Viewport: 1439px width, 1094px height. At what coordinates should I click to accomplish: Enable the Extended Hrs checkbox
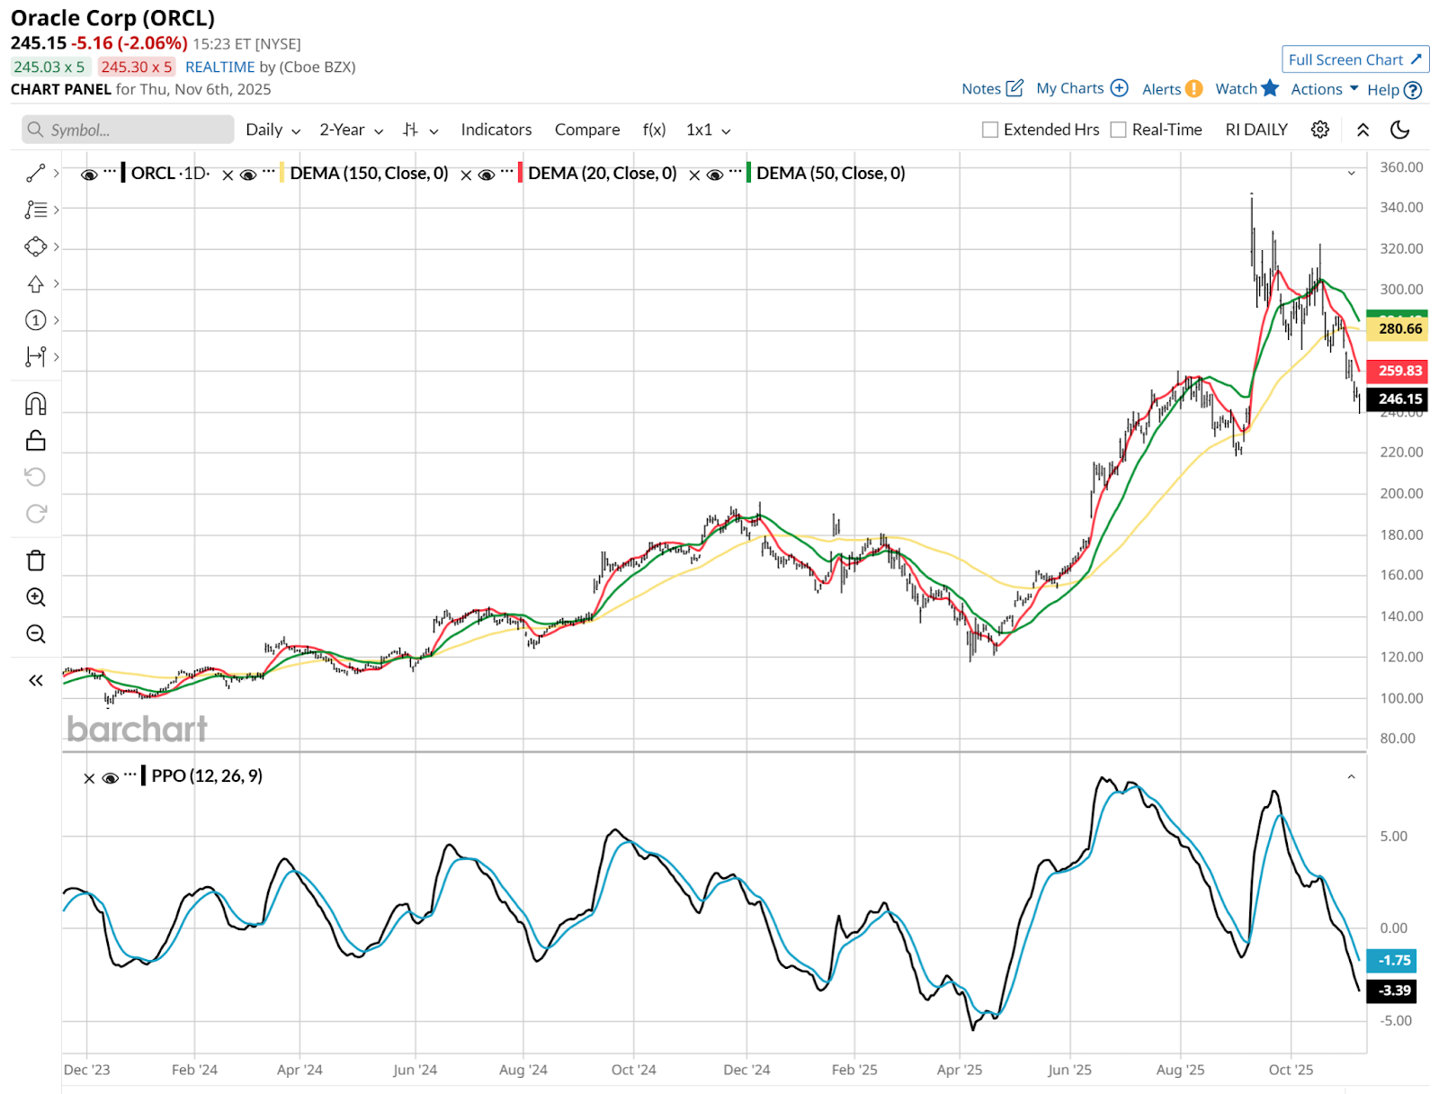[990, 130]
